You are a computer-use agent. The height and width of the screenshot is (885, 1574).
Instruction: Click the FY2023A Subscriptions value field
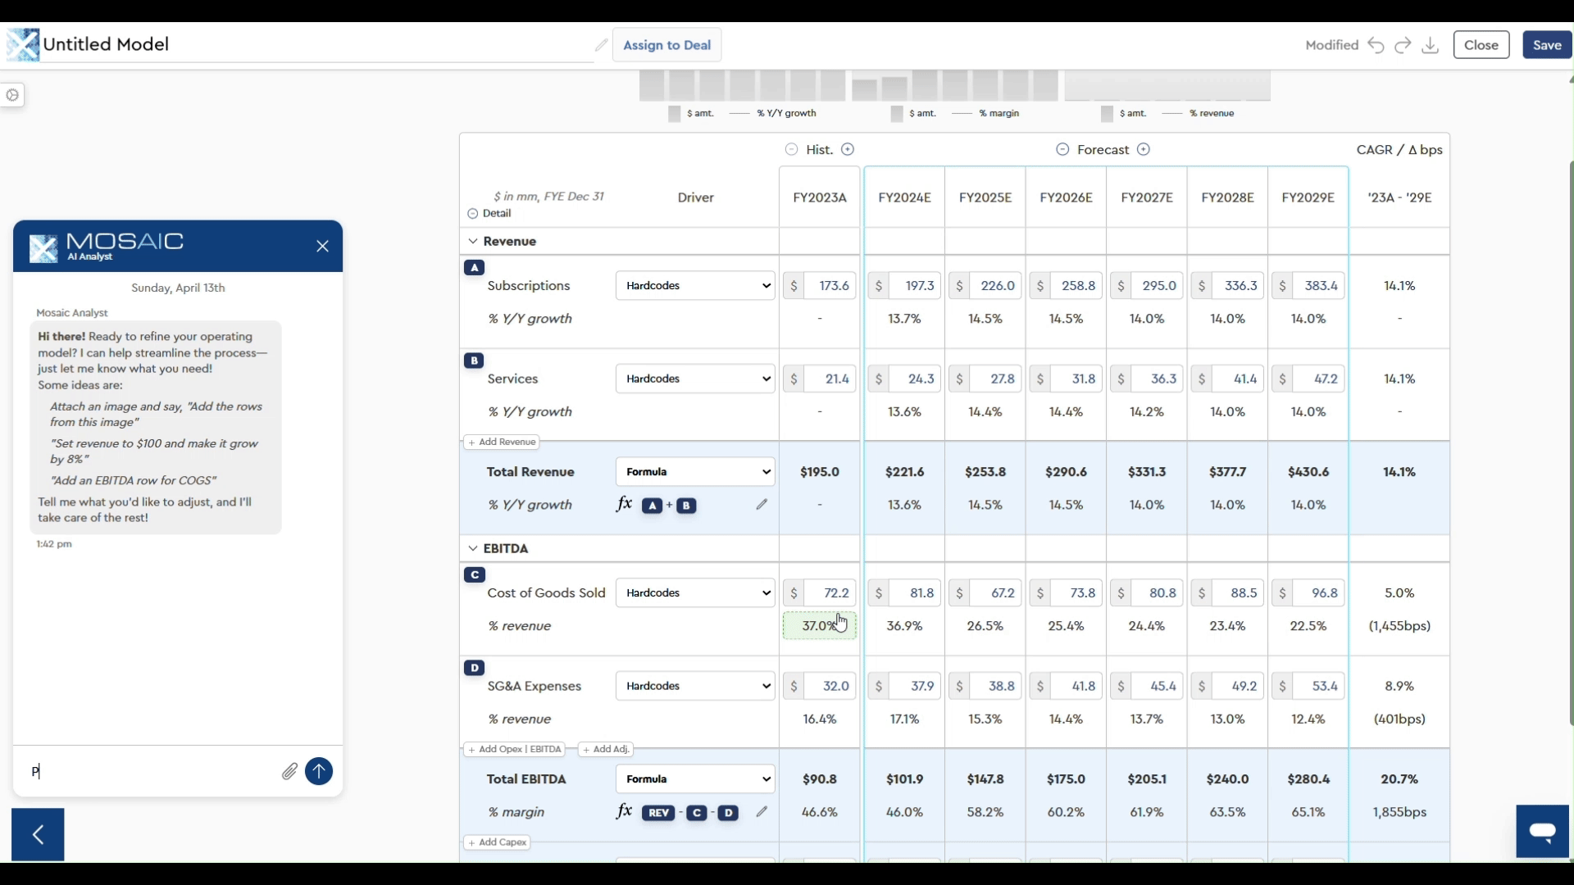830,285
